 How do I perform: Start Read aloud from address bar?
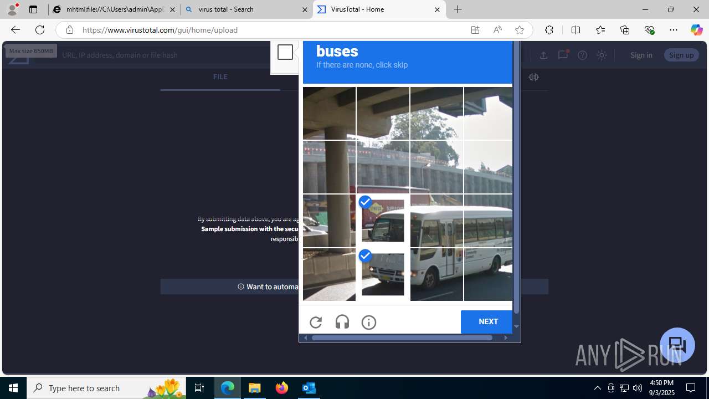pyautogui.click(x=497, y=30)
